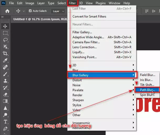Select the Crop tool

click(x=5, y=53)
